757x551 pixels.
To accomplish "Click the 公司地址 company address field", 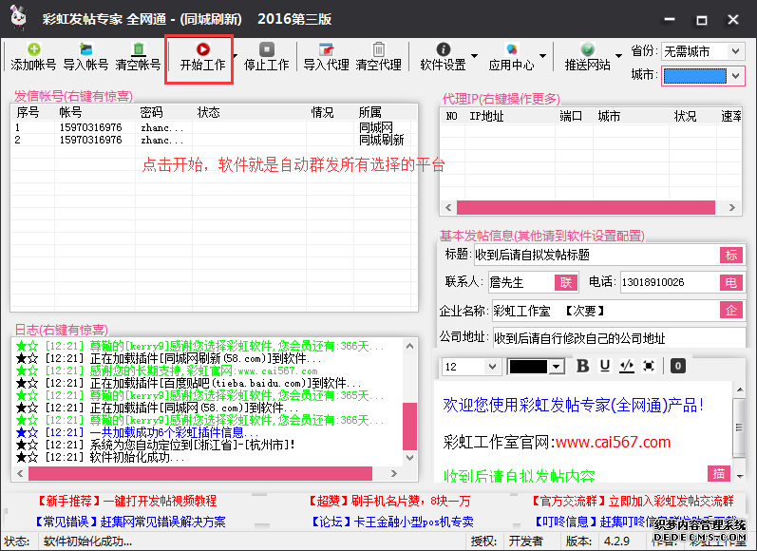I will [618, 338].
